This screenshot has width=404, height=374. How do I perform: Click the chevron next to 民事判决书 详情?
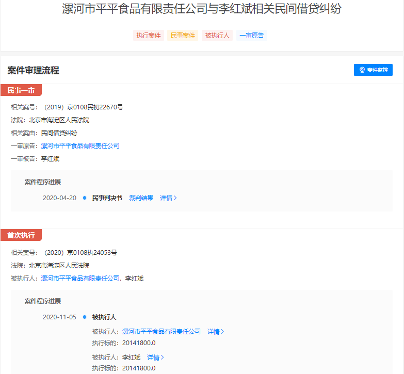175,198
